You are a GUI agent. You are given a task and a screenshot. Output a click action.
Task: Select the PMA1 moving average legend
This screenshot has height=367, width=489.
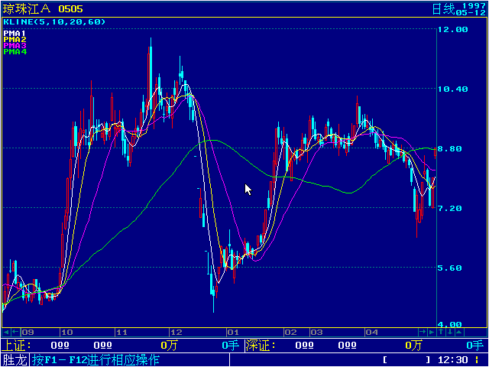15,34
